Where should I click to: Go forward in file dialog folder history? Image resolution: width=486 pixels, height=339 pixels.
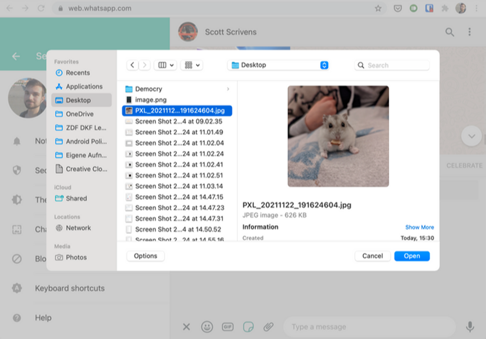(x=144, y=65)
